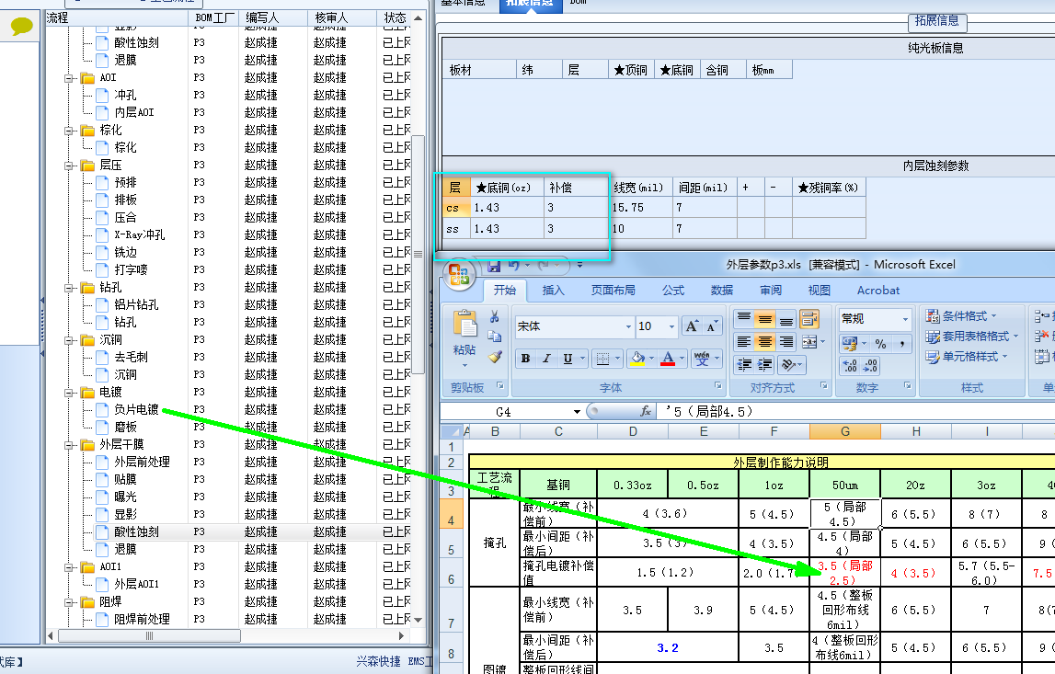
Task: Select 负片电镀 in the process tree
Action: [x=136, y=410]
